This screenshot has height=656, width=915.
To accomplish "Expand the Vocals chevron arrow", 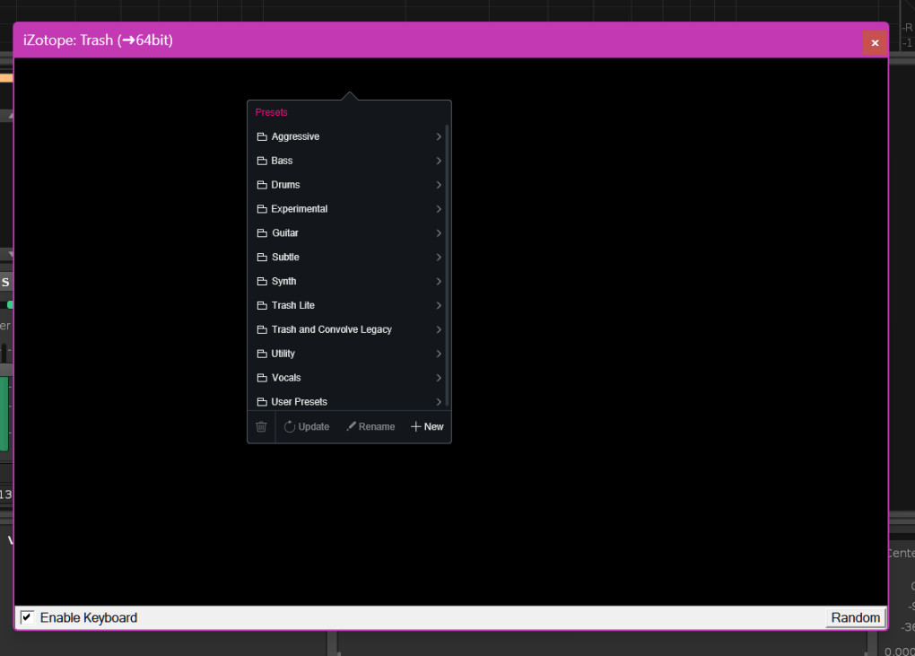I will click(x=439, y=378).
